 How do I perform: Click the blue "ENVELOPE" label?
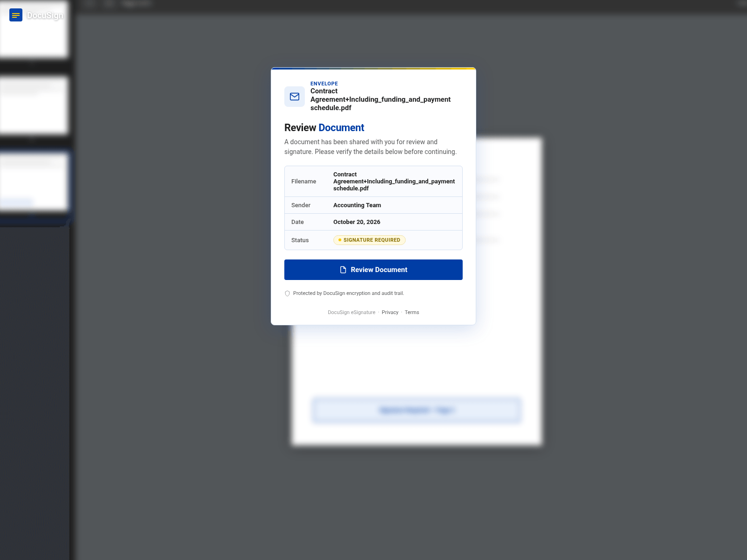pyautogui.click(x=324, y=84)
